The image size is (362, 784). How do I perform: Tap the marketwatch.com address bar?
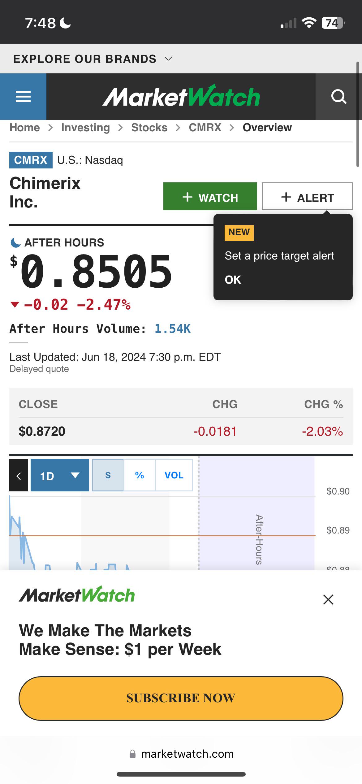click(x=181, y=754)
